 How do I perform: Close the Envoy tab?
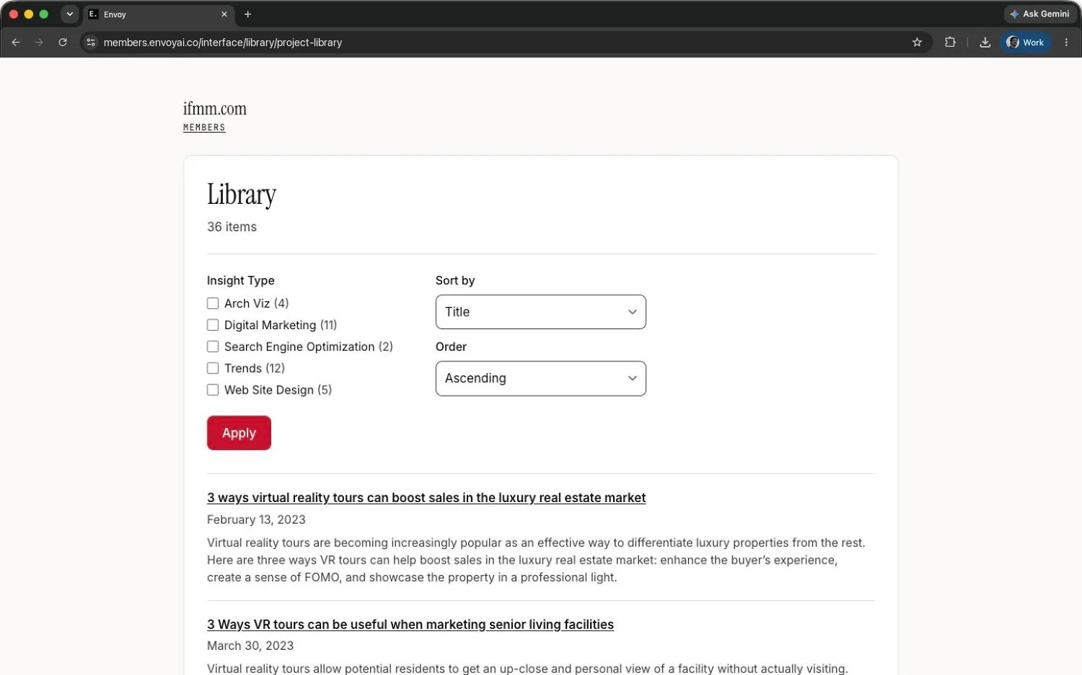click(224, 14)
